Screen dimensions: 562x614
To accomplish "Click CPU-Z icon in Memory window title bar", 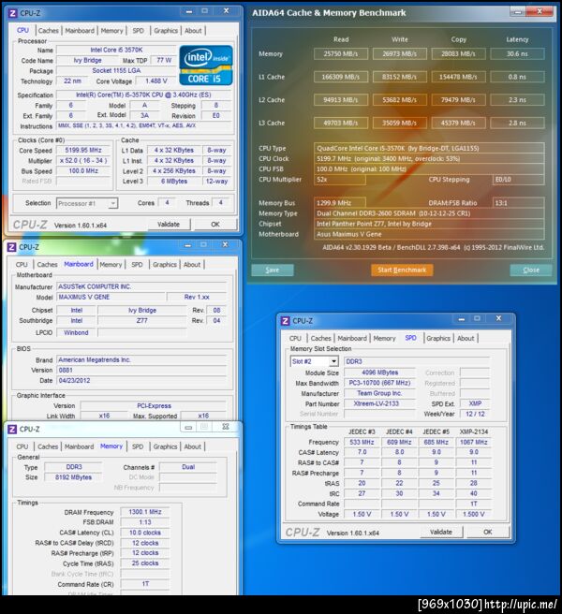I will pos(12,430).
